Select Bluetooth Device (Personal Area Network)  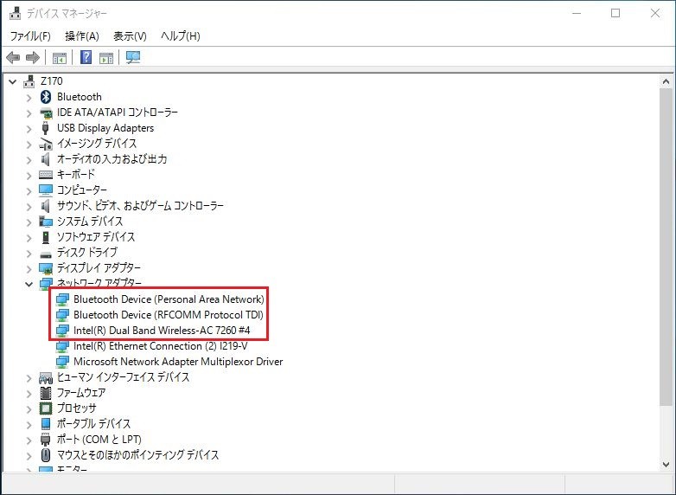pos(169,299)
